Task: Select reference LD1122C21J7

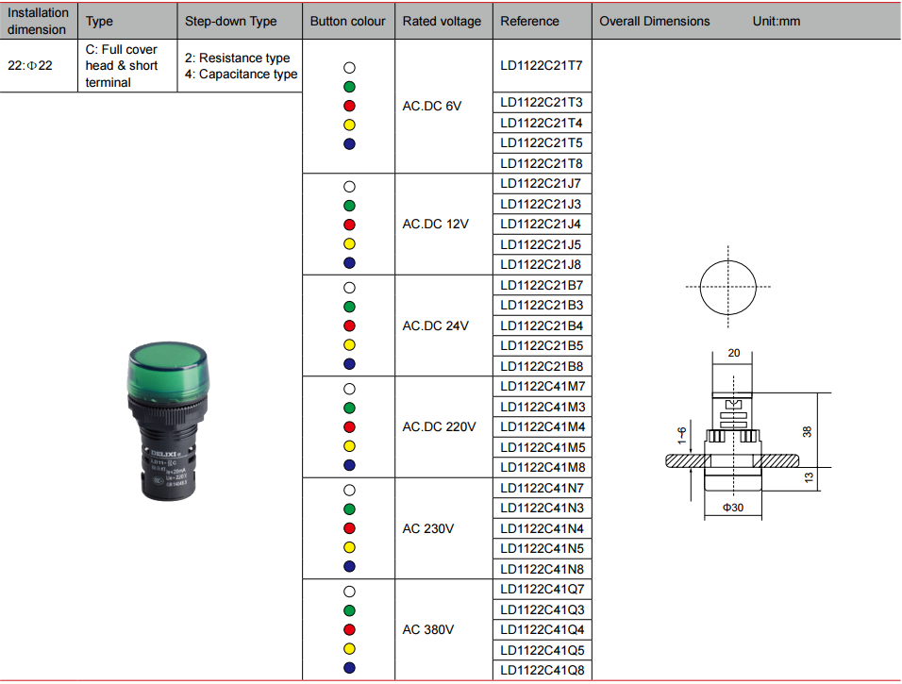Action: 542,184
